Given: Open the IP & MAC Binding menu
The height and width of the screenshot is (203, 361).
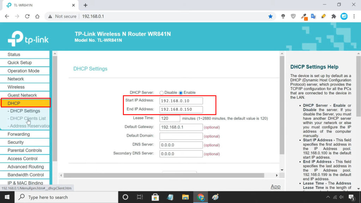Looking at the screenshot, I should [25, 183].
